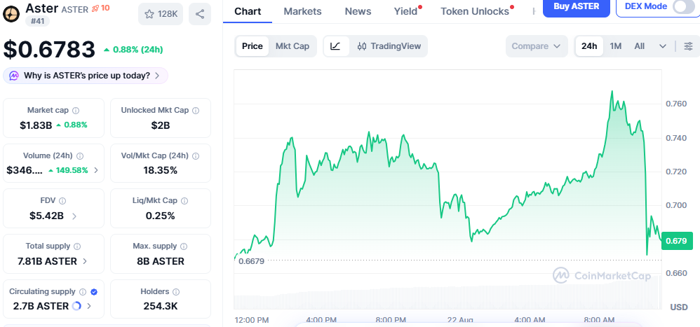Open the chart settings sliders icon
The height and width of the screenshot is (327, 700).
click(x=689, y=46)
